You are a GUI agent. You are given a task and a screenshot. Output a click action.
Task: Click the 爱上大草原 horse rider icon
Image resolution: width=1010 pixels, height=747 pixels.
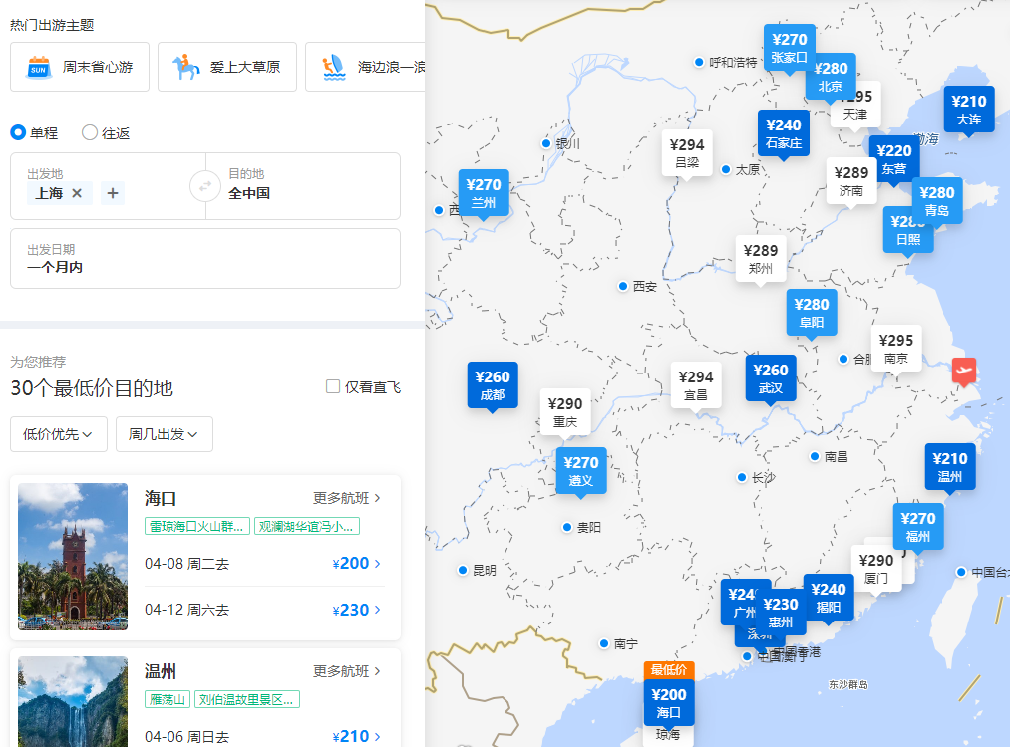(x=185, y=67)
